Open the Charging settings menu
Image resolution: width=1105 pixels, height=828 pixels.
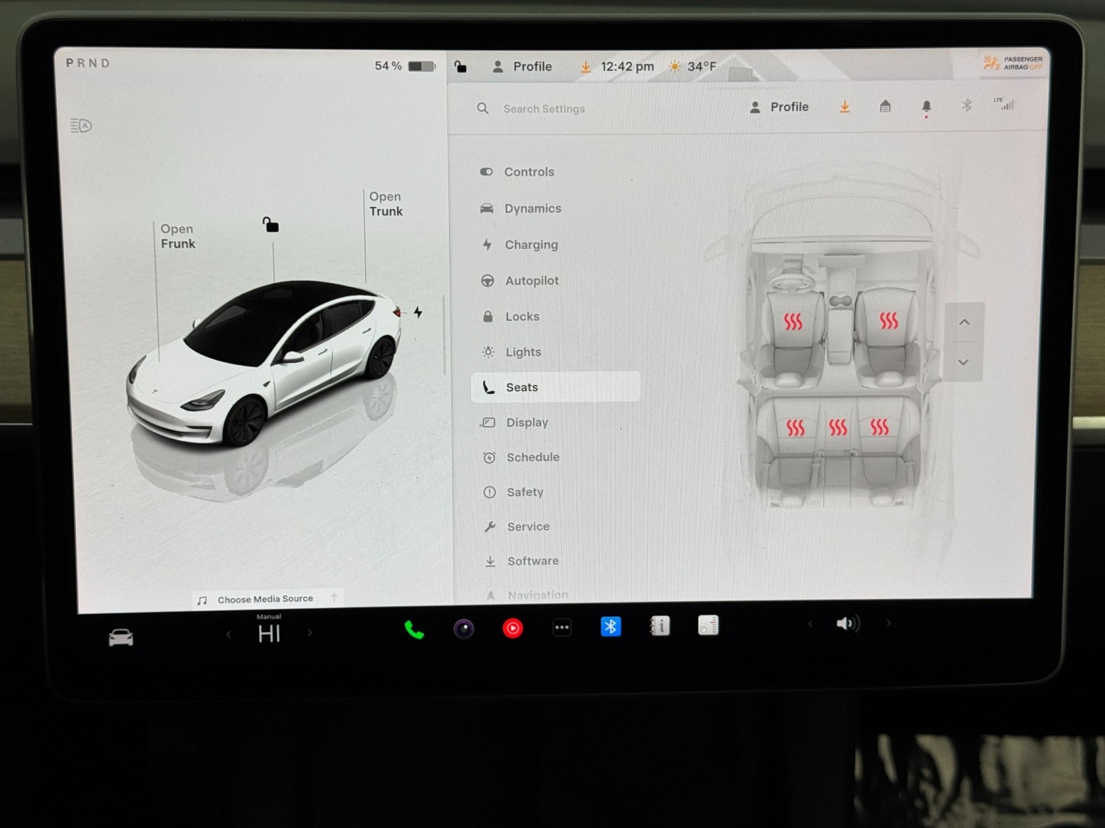pos(530,245)
